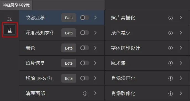190x101 pixels.
Task: Switch to the 神经网络AI滤镜 tab
Action: (16, 5)
